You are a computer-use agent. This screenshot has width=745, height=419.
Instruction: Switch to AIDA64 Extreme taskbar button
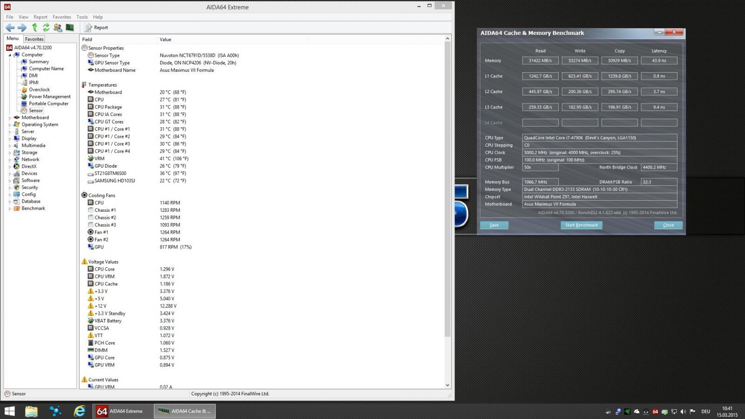click(x=123, y=411)
